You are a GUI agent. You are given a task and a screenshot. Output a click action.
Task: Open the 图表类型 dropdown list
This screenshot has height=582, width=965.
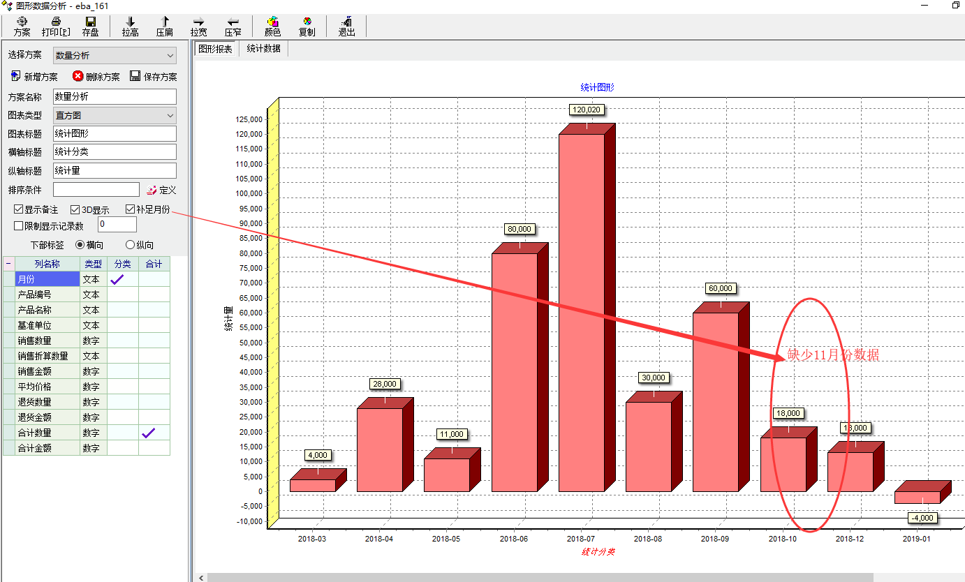tap(170, 116)
